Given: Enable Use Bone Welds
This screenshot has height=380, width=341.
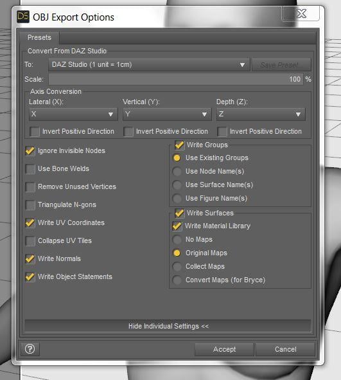Looking at the screenshot, I should 30,169.
